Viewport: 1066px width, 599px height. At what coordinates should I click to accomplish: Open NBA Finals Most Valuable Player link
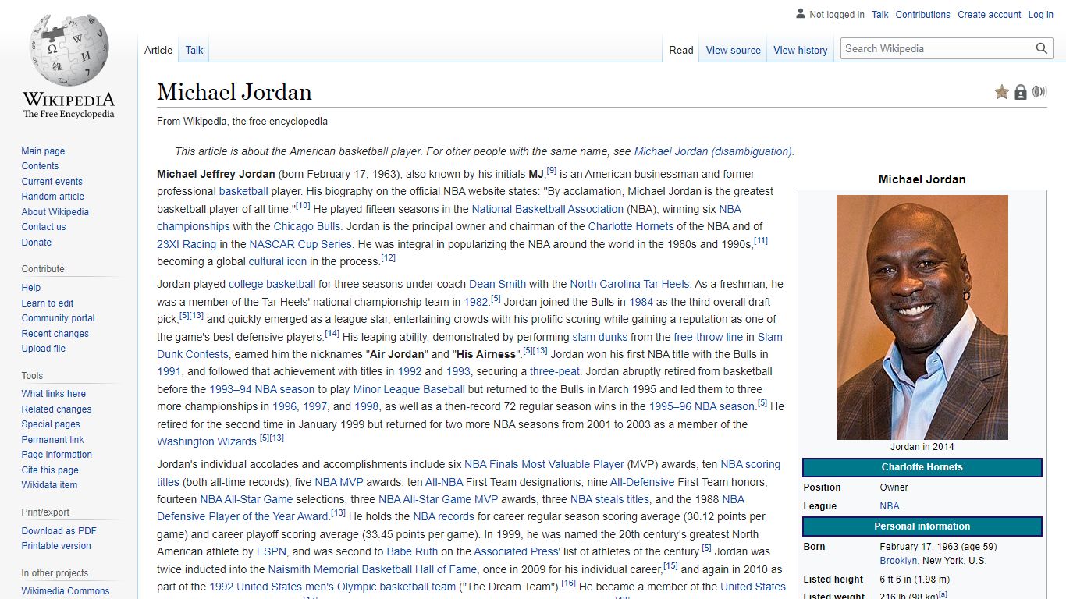(545, 464)
